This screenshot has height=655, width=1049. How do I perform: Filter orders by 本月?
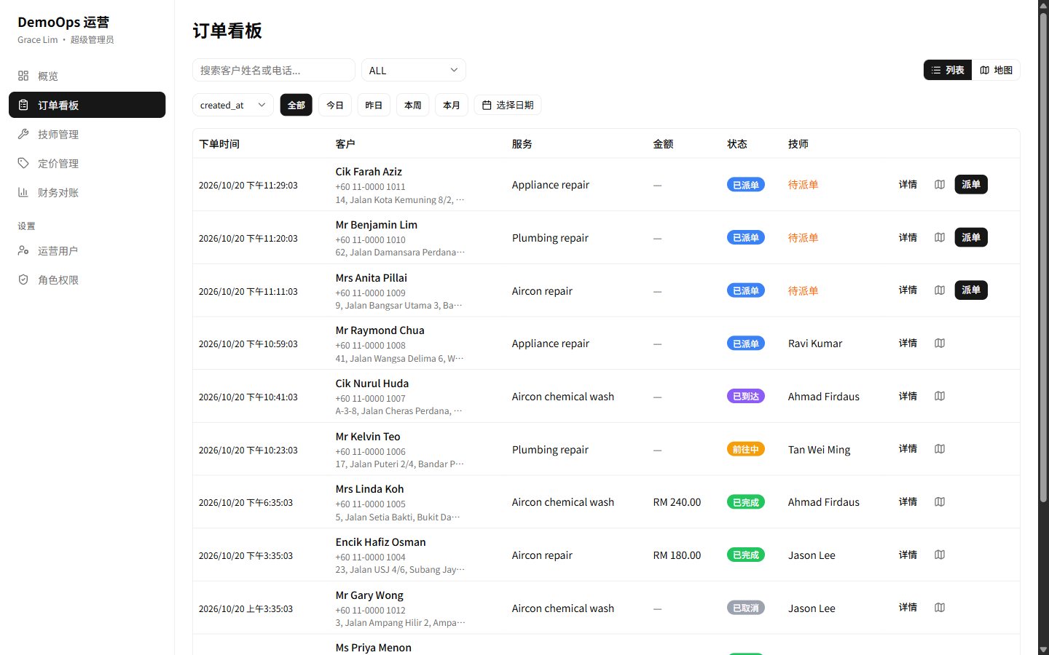coord(452,105)
